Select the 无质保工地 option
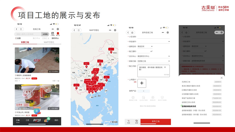The image size is (235, 132). click(186, 82)
